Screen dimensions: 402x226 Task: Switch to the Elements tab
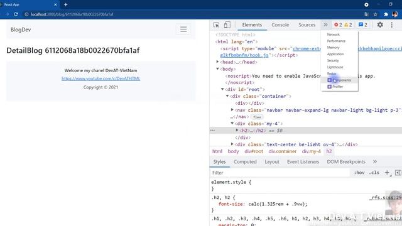pyautogui.click(x=252, y=25)
